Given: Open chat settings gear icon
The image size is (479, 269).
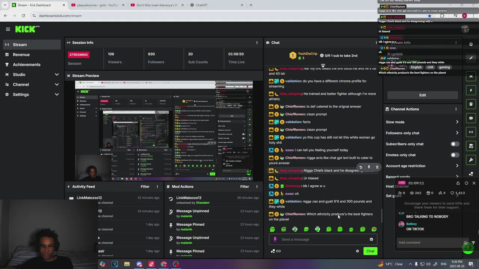Looking at the screenshot, I should [357, 251].
